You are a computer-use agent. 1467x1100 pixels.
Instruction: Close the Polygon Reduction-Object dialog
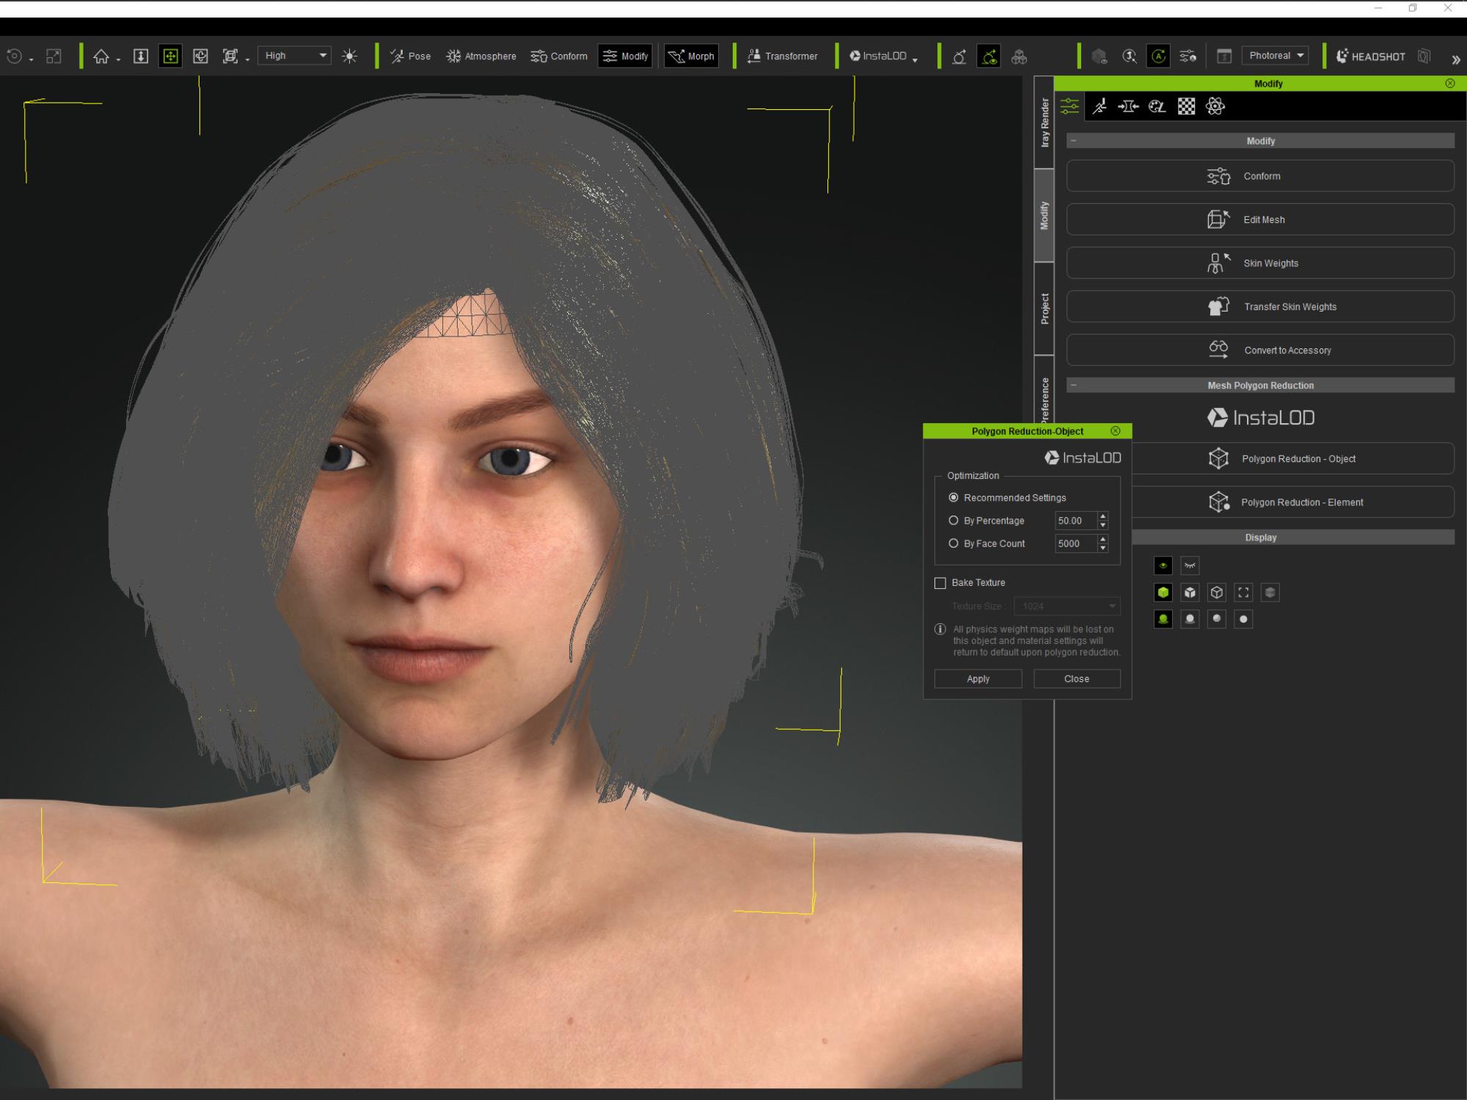(x=1116, y=431)
